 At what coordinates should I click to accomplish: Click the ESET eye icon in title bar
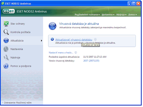3,4
